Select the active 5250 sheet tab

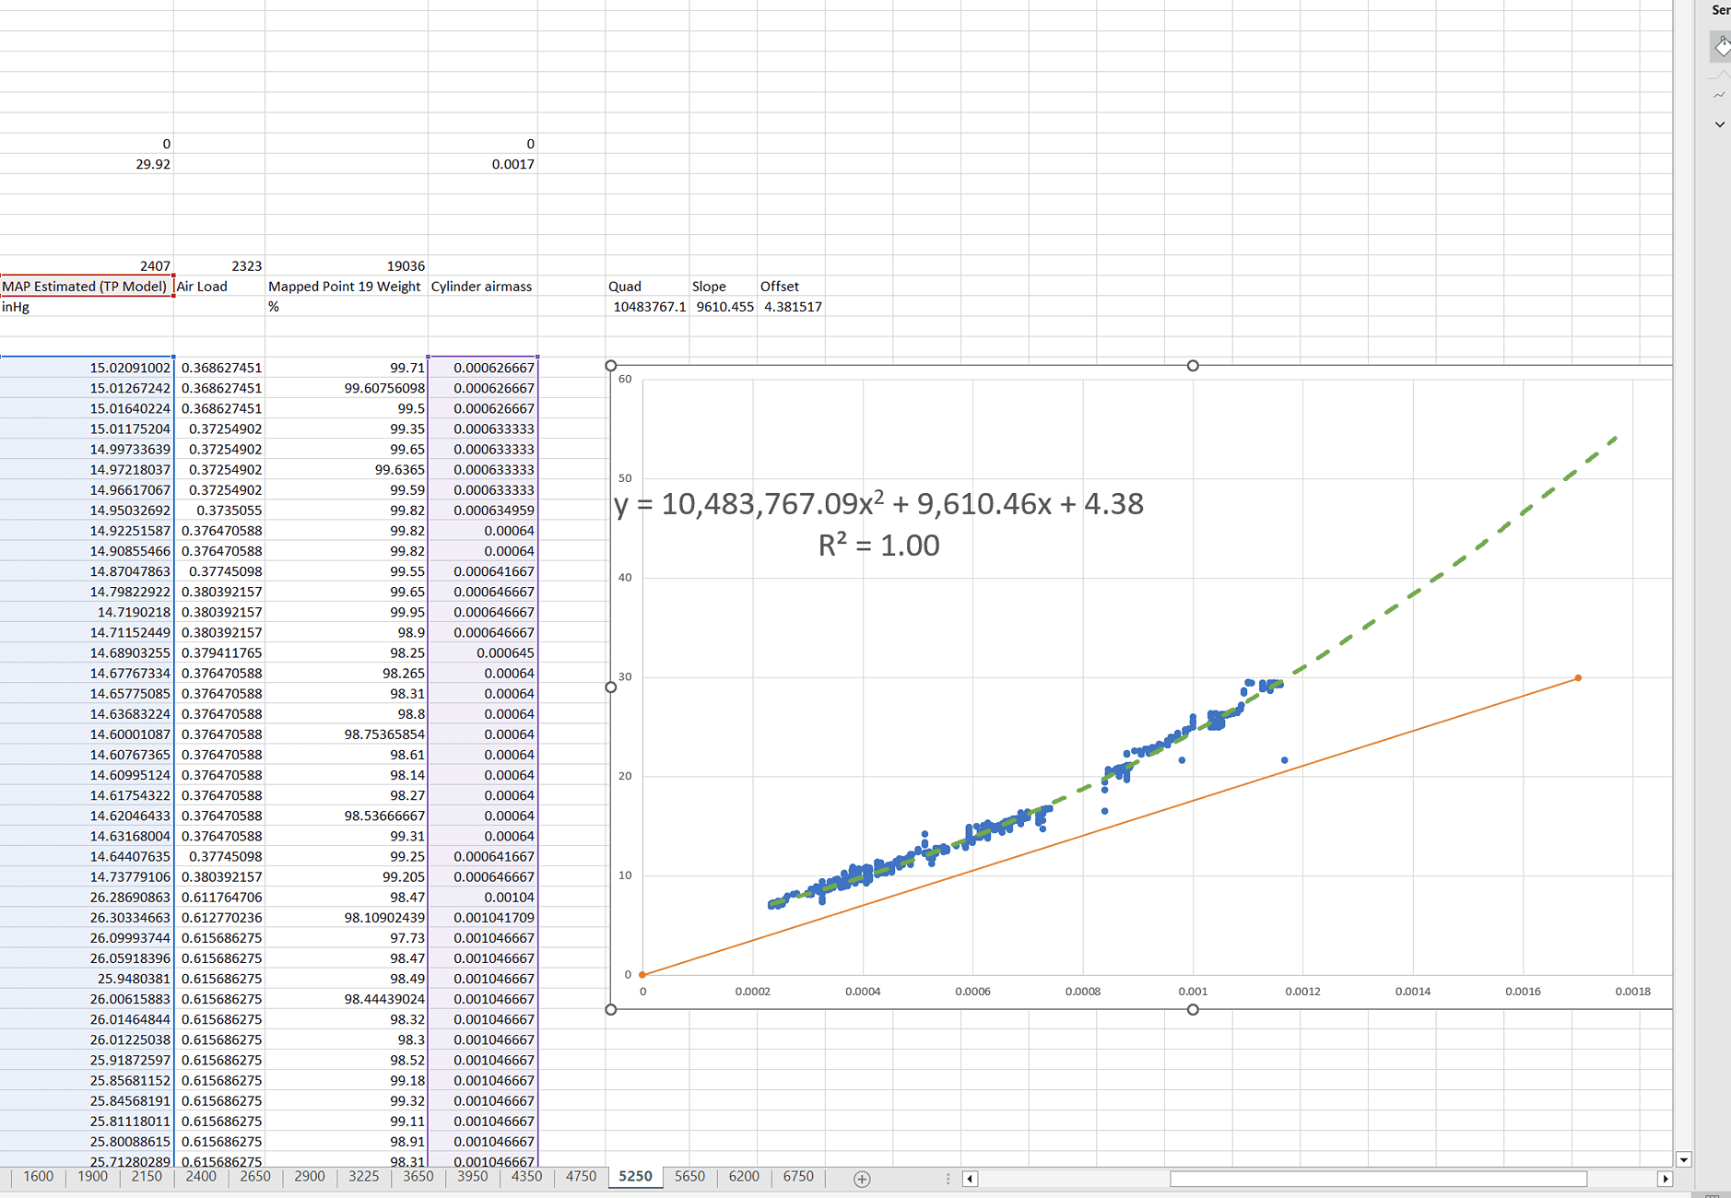coord(636,1177)
